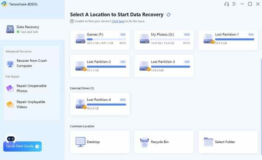
Task: Click the HDD badge on Lost Partition-4
Action: (x=123, y=100)
